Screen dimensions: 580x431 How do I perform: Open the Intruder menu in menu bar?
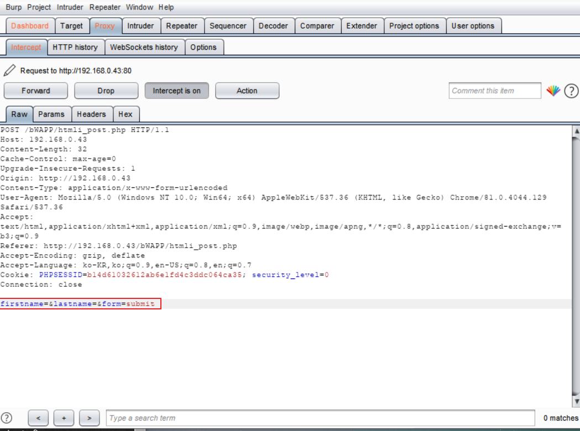click(x=70, y=7)
